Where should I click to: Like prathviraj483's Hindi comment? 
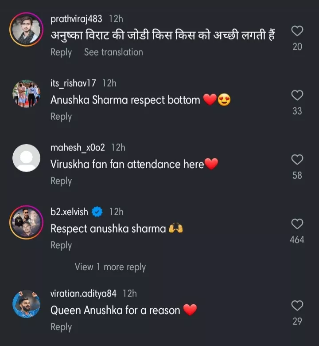[x=297, y=31]
